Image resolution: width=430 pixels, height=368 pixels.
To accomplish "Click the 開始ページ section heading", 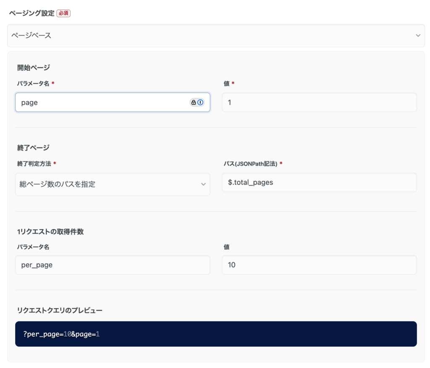I will point(34,67).
